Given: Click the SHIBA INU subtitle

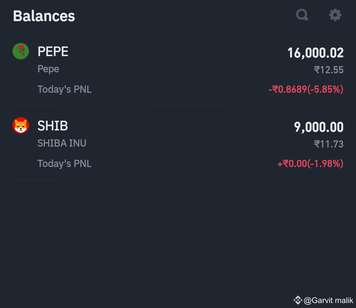Looking at the screenshot, I should 62,143.
